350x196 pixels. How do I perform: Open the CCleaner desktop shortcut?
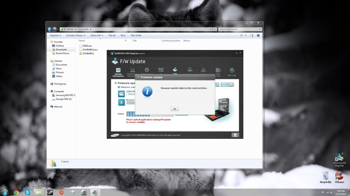point(339,177)
